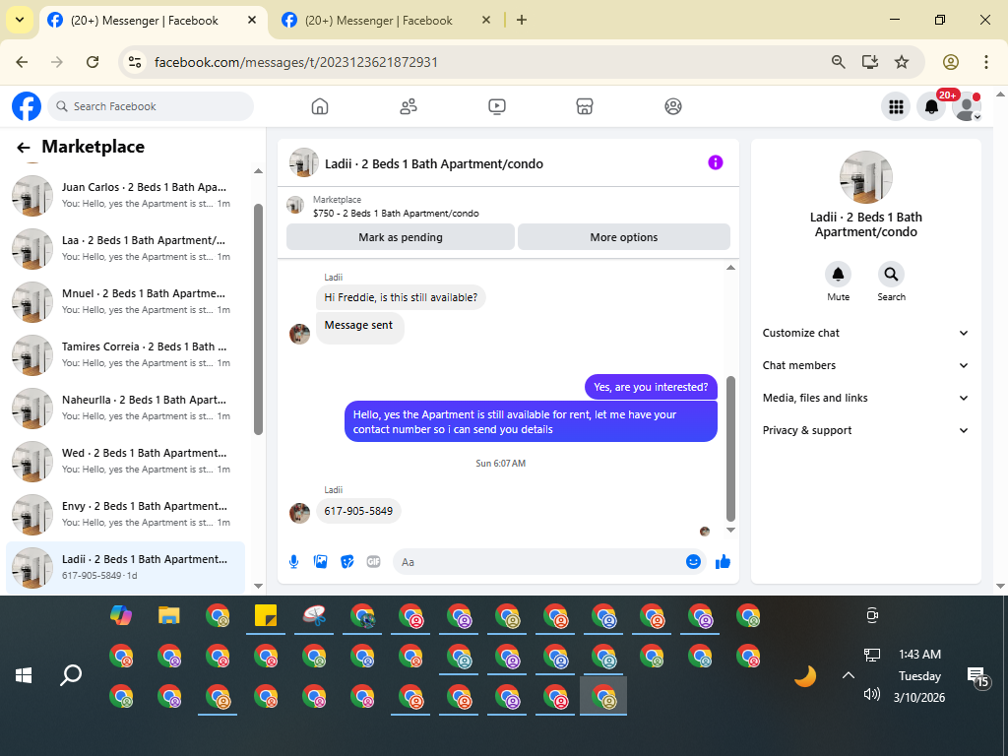Open Wed conversation in list

[125, 461]
